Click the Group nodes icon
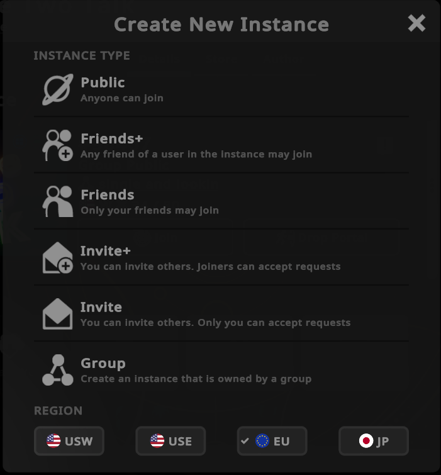The width and height of the screenshot is (441, 475). coord(57,369)
